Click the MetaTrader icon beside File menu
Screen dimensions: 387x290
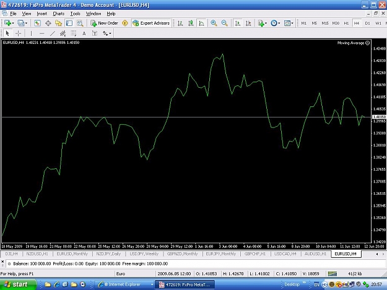coord(4,14)
